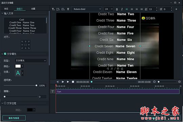Image resolution: width=183 pixels, height=122 pixels.
Task: Align text to top-left arrow
Action: [x=22, y=41]
